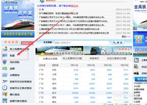147x105 pixels.
Task: Click 广州-武汉 9月21日 value 20260
Action: [75, 93]
